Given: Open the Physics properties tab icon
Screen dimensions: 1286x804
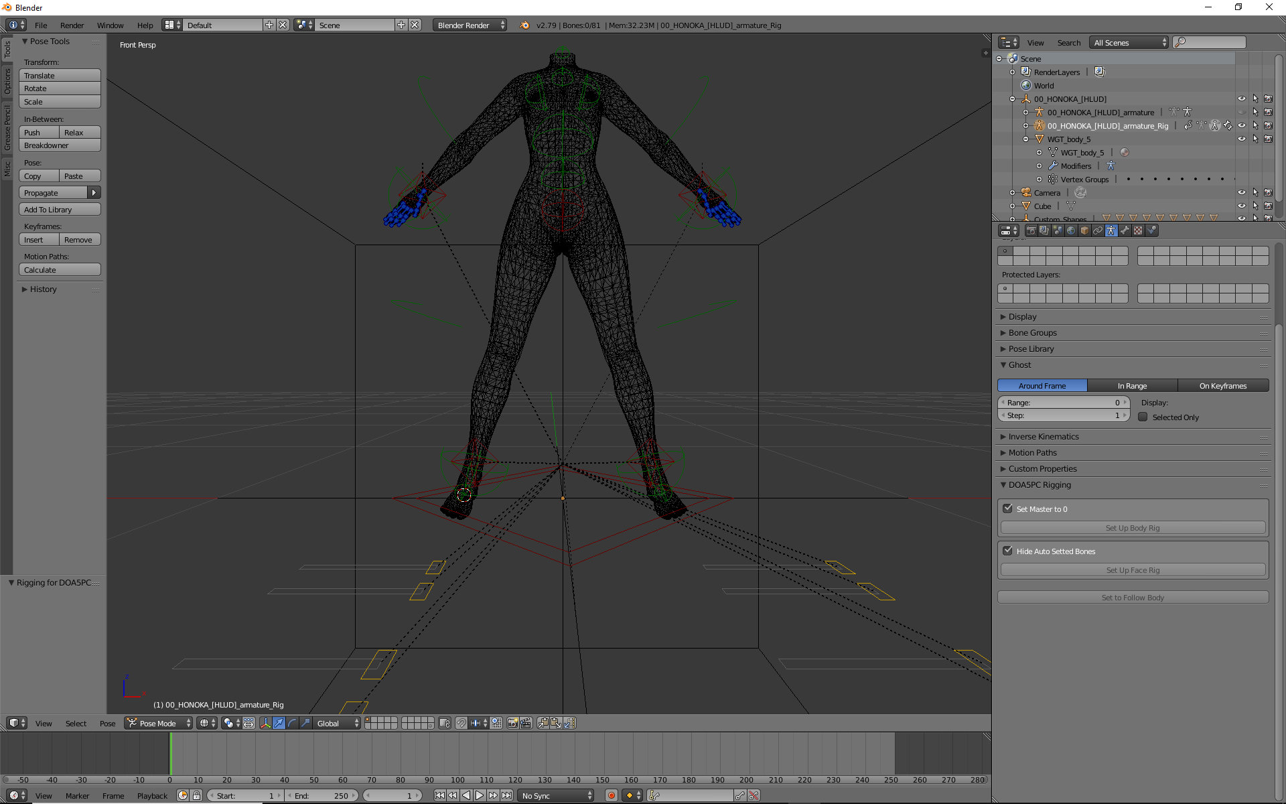Looking at the screenshot, I should pos(1151,230).
